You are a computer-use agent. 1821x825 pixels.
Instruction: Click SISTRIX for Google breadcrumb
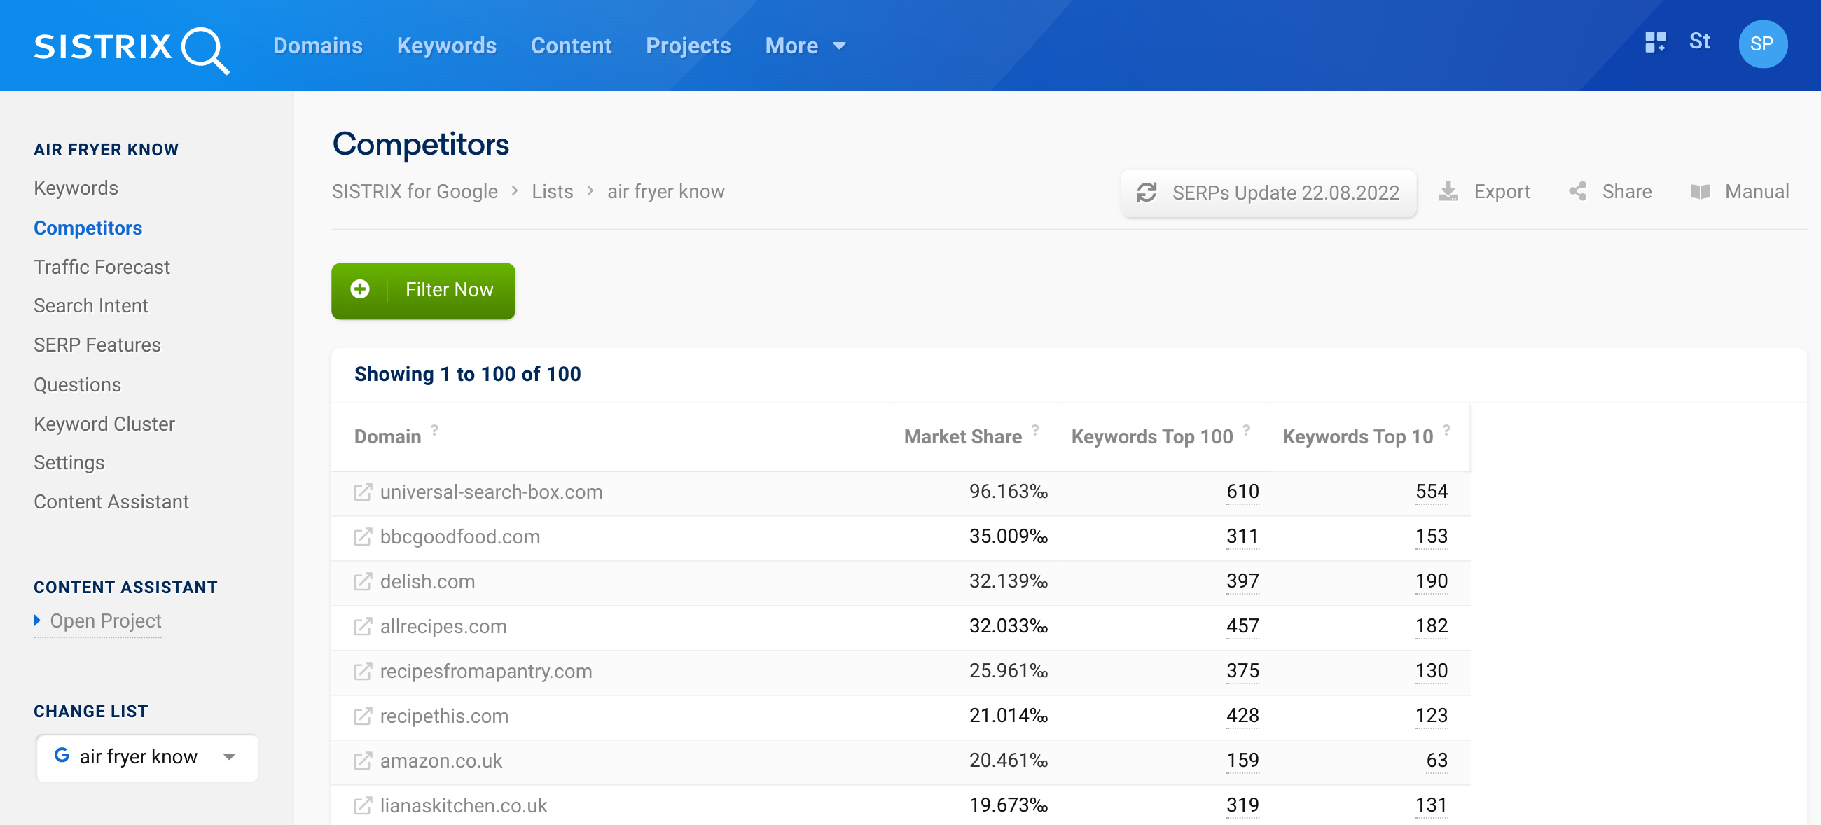(414, 192)
